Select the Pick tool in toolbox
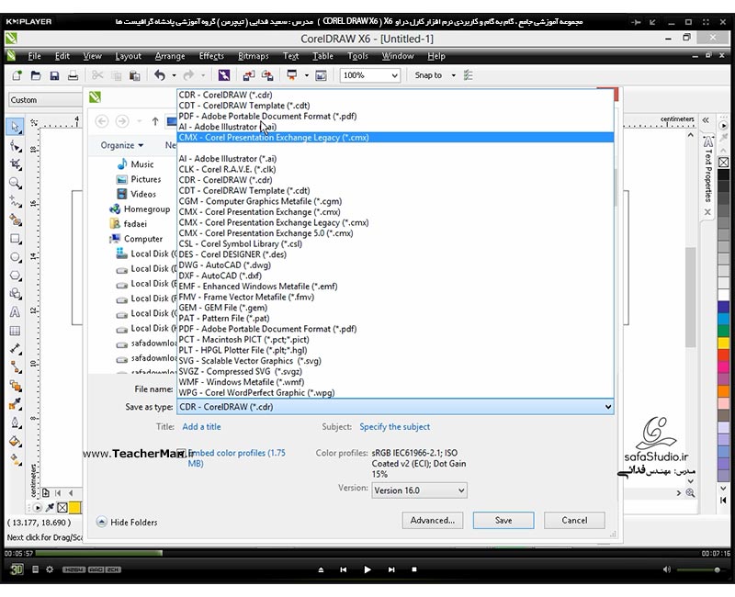Viewport: 735px width, 597px height. click(x=15, y=127)
